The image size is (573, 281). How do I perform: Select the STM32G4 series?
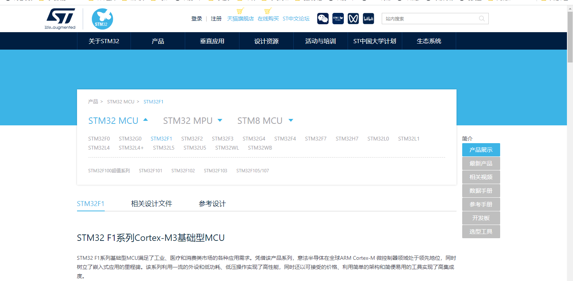click(254, 139)
